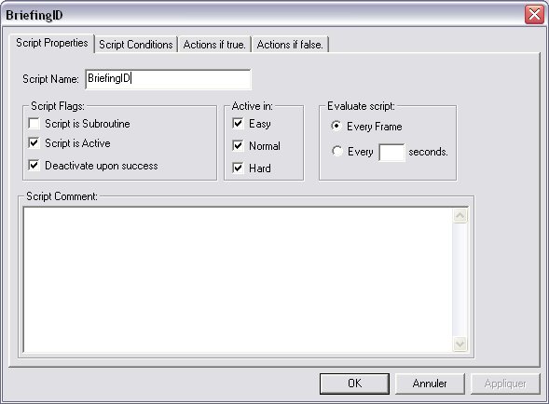Select the Every Frame radio option
This screenshot has height=404, width=549.
[336, 126]
